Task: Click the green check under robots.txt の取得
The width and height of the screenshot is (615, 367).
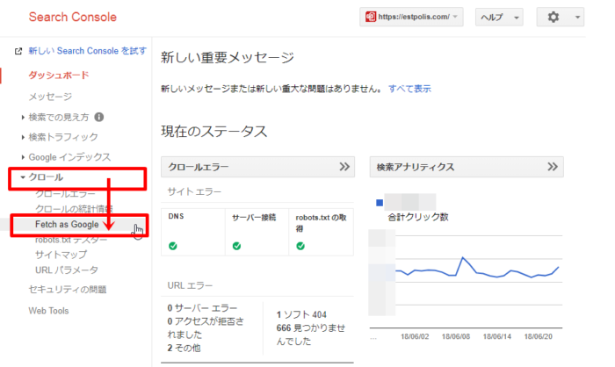Action: [x=300, y=246]
